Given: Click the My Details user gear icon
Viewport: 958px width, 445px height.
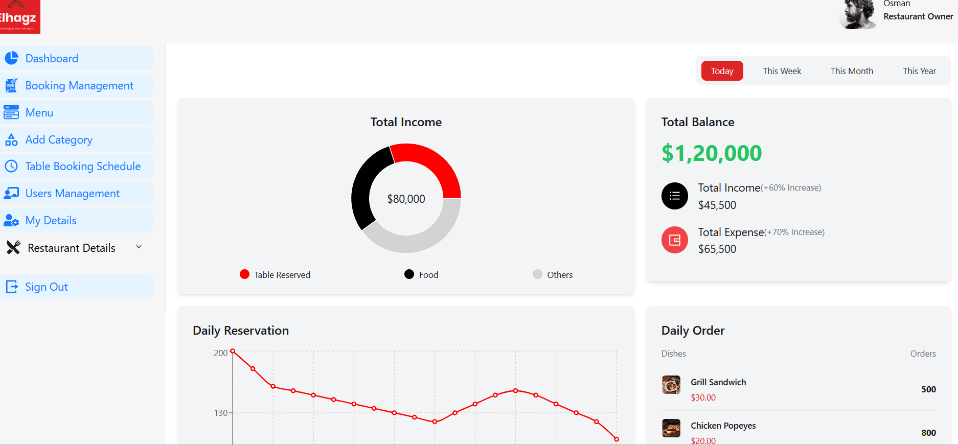Looking at the screenshot, I should [x=11, y=220].
